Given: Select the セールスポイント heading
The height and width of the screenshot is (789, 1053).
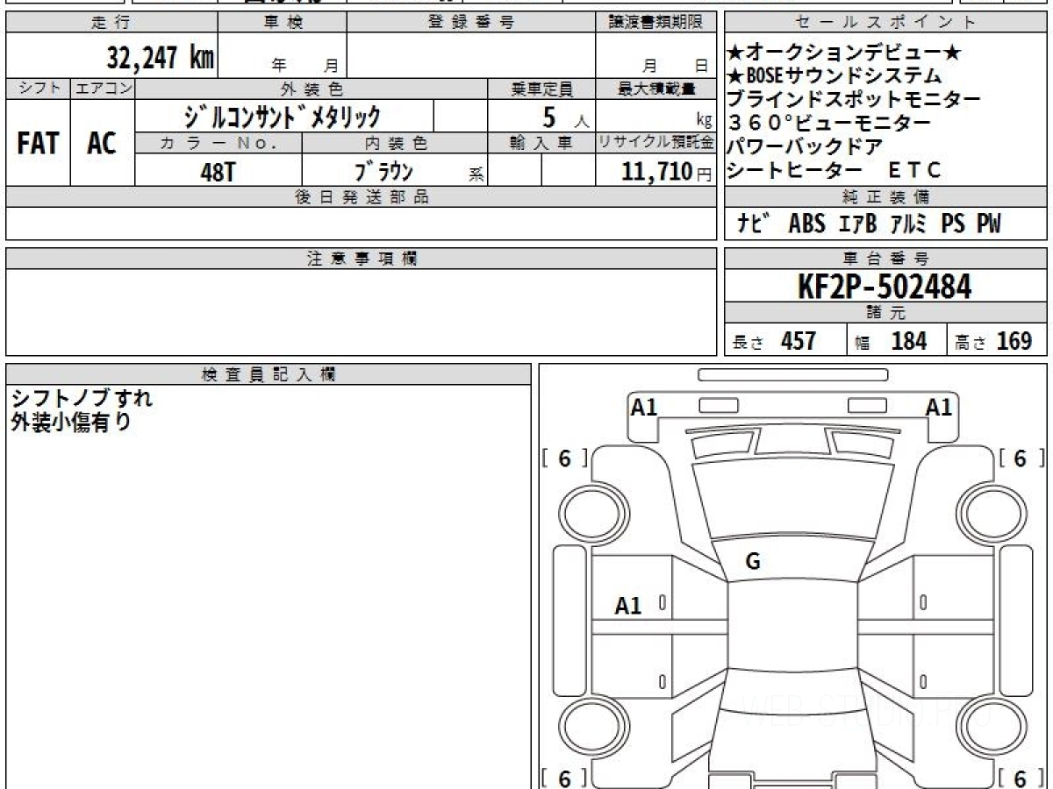Looking at the screenshot, I should pos(886,23).
